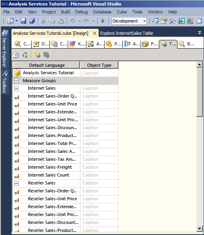Collapse the Reseller Sales measure group
The image size is (204, 235).
(x=16, y=183)
